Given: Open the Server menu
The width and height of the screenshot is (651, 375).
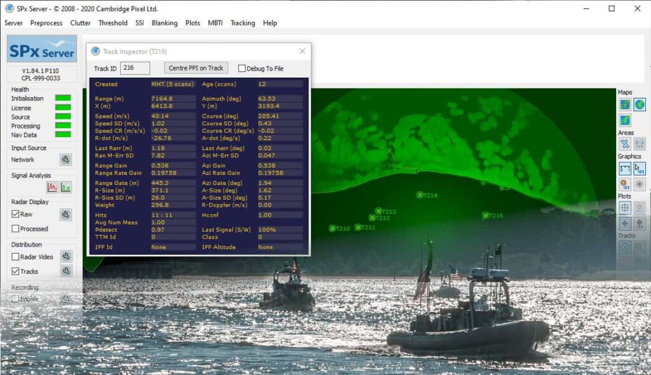Looking at the screenshot, I should (x=13, y=23).
